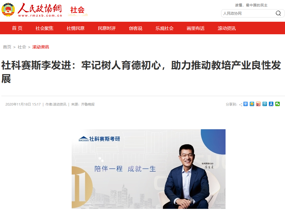Click the gray share arrow icon
The width and height of the screenshot is (285, 210).
click(241, 105)
